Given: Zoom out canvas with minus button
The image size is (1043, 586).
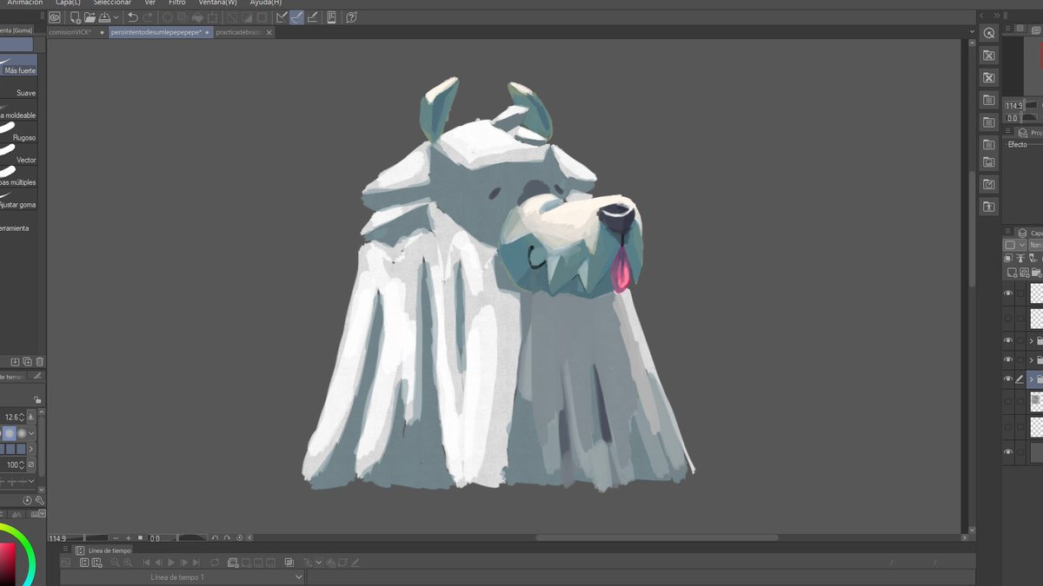Looking at the screenshot, I should pyautogui.click(x=116, y=538).
